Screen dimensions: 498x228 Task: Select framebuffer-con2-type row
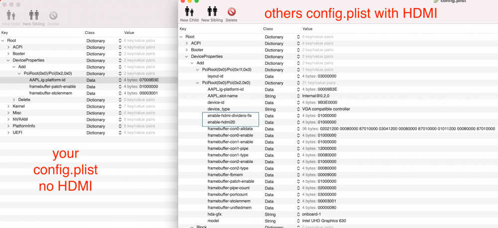tap(338, 168)
